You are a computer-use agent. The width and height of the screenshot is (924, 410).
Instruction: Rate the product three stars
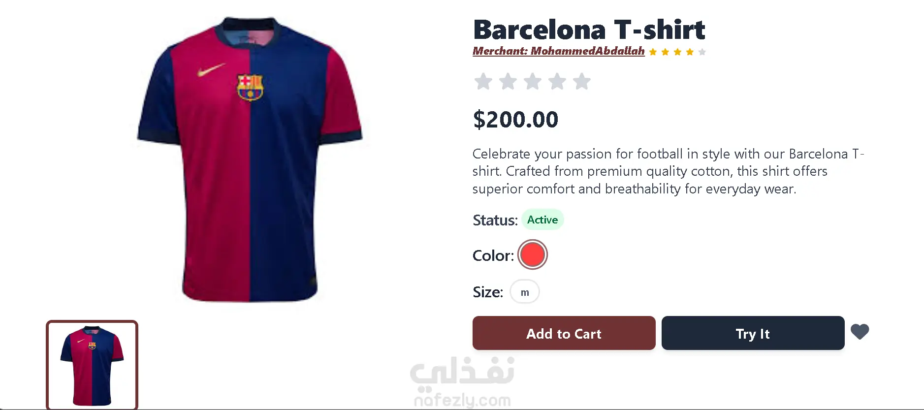coord(532,82)
